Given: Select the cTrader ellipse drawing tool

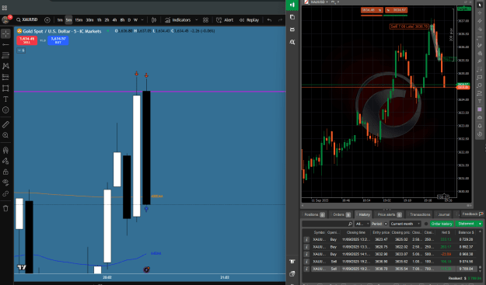Looking at the screenshot, I should point(480,85).
